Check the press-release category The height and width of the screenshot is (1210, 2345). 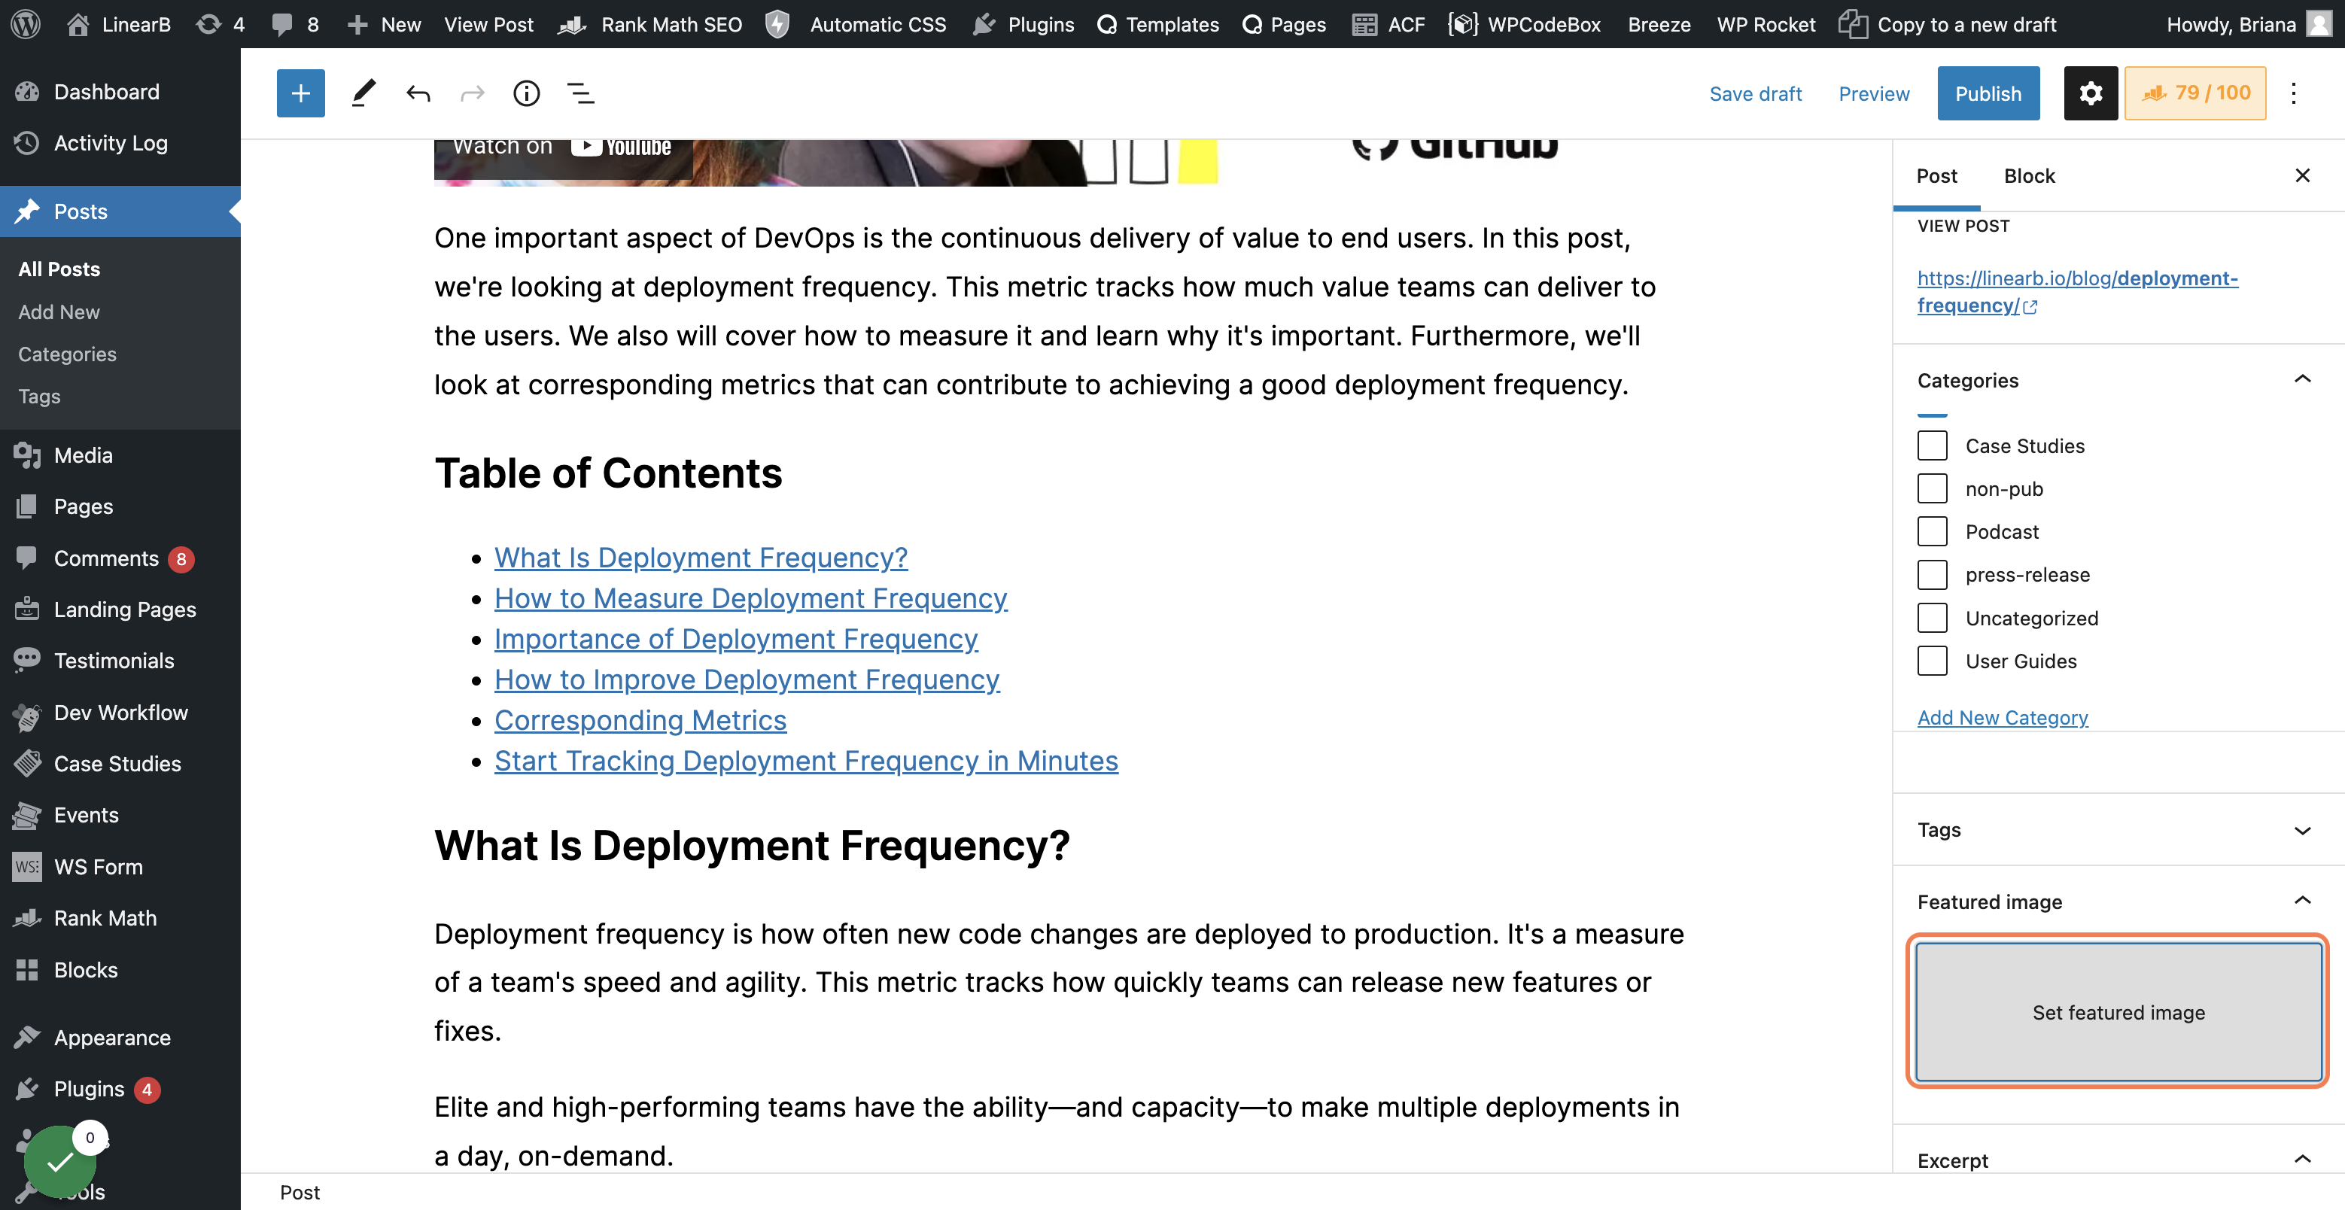pos(1932,576)
